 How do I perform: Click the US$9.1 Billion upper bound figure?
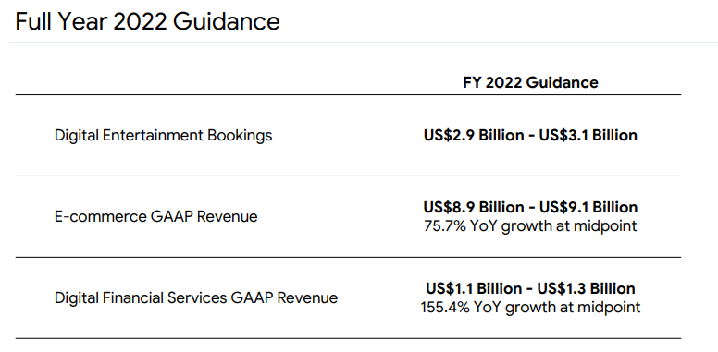click(x=588, y=207)
